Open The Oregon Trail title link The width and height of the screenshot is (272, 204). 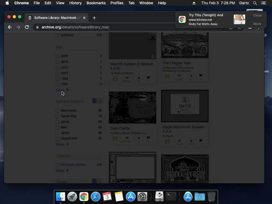[176, 63]
